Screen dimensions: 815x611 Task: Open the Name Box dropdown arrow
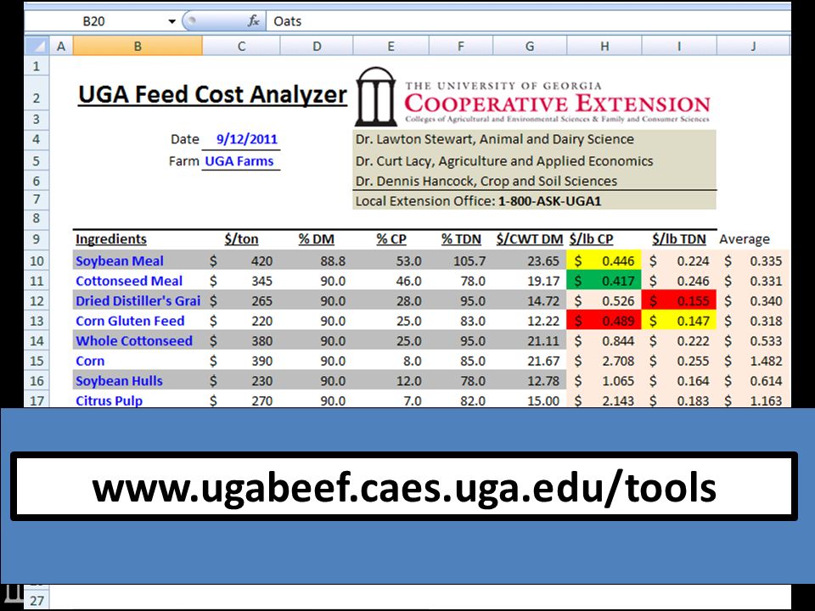pos(171,21)
